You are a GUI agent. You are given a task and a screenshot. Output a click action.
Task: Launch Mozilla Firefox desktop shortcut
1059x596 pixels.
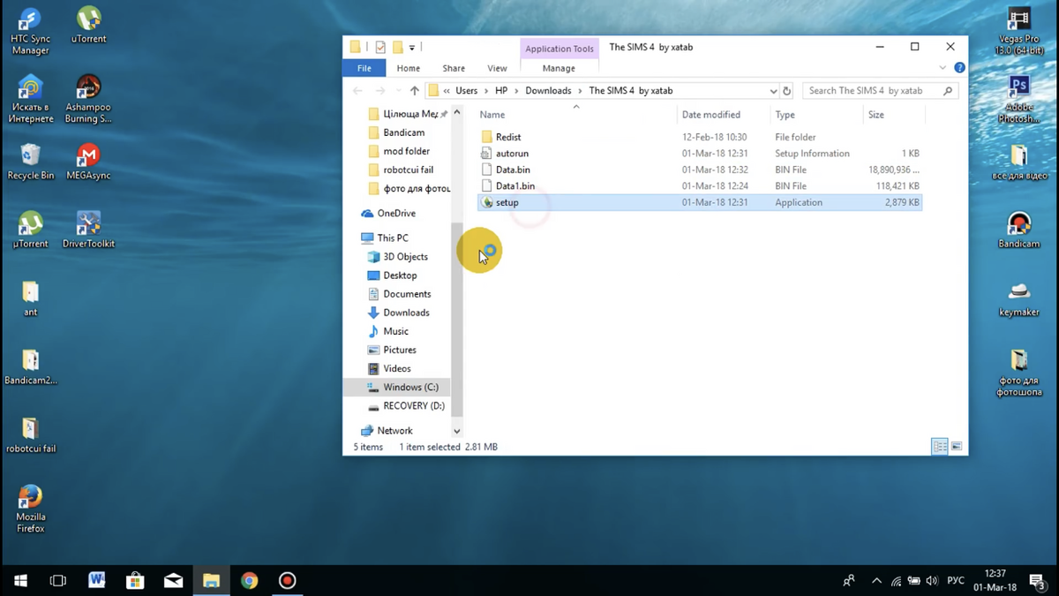tap(30, 509)
